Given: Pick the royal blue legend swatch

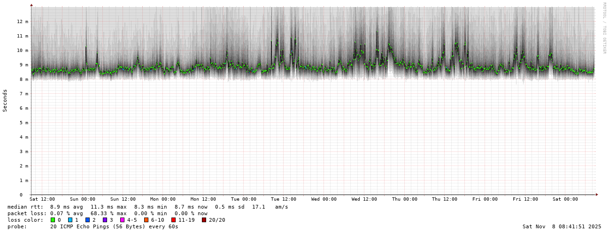Looking at the screenshot, I should (87, 220).
